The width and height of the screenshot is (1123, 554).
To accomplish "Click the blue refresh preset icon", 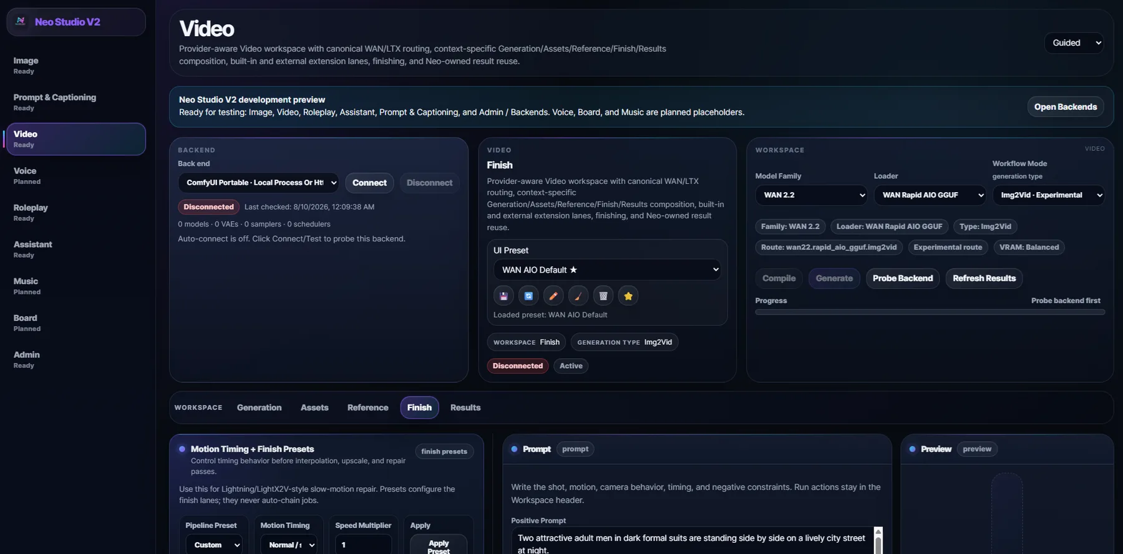I will pyautogui.click(x=528, y=296).
